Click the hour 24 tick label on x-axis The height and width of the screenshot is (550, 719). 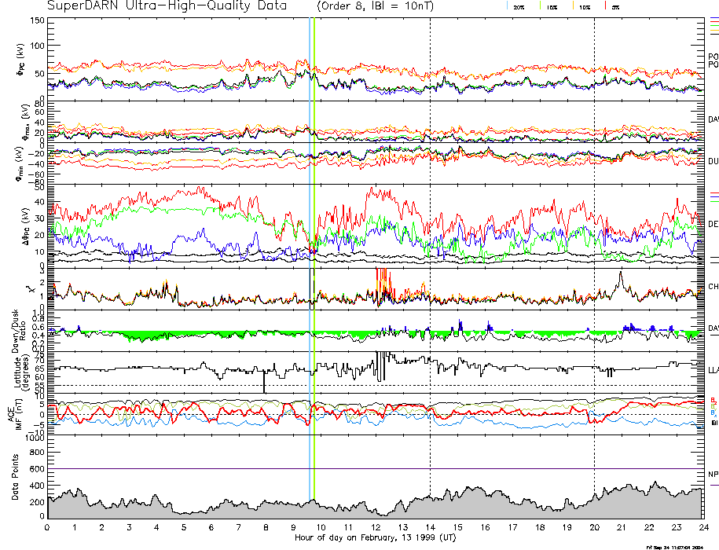pyautogui.click(x=702, y=527)
